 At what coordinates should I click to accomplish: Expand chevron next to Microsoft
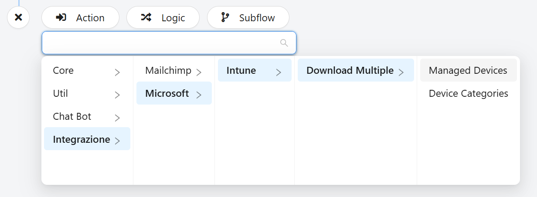[199, 95]
